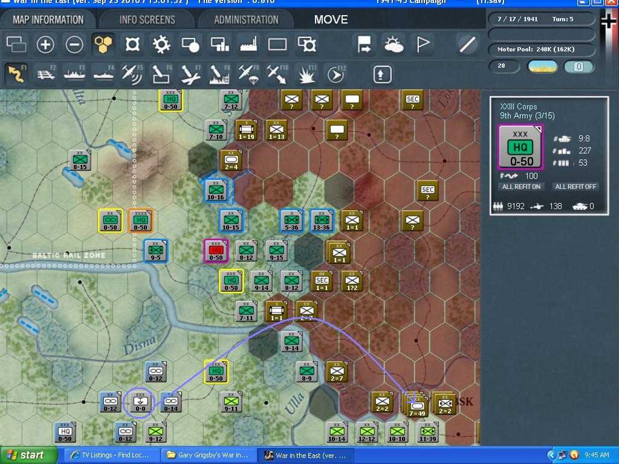The image size is (619, 464).
Task: Click the XXIII Corps HQ counter thumbnail
Action: coord(520,147)
